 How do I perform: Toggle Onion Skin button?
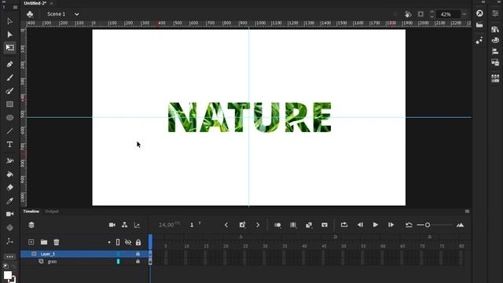coord(277,225)
